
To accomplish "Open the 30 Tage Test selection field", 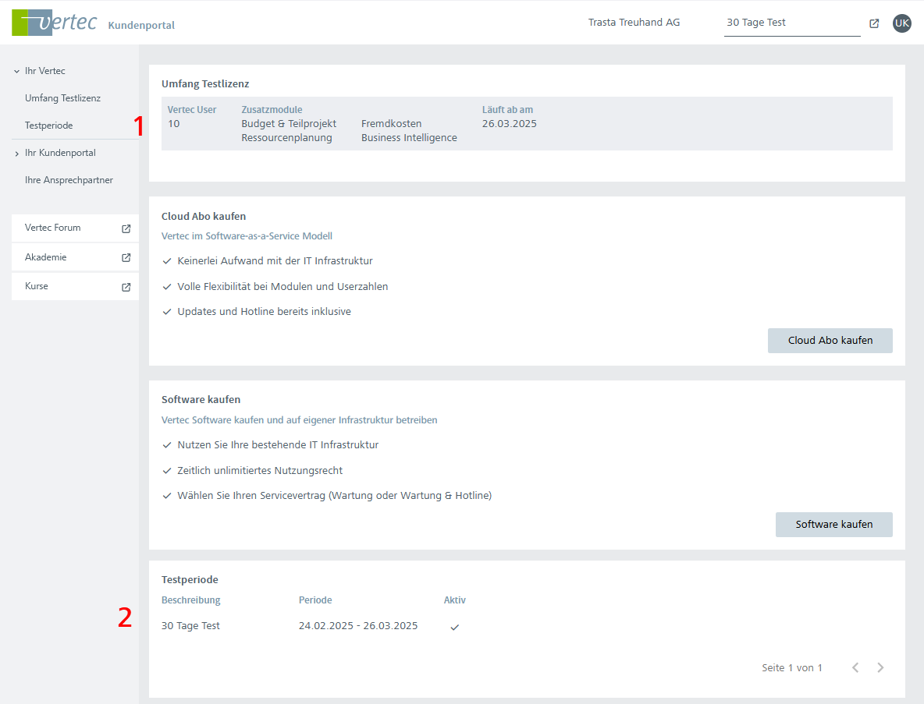I will [791, 23].
